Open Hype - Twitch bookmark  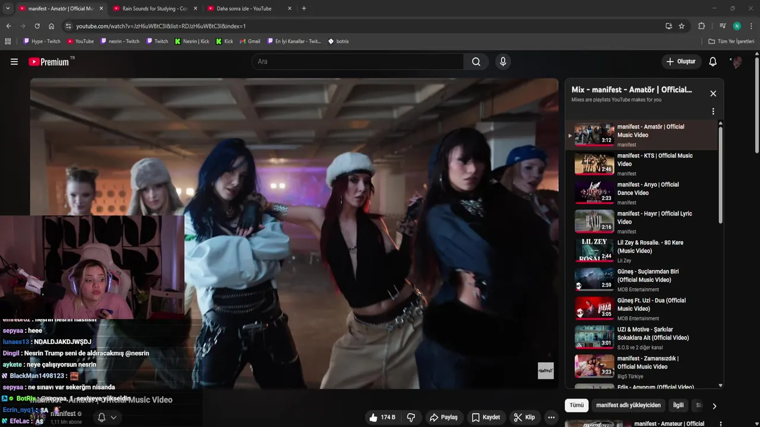point(42,42)
